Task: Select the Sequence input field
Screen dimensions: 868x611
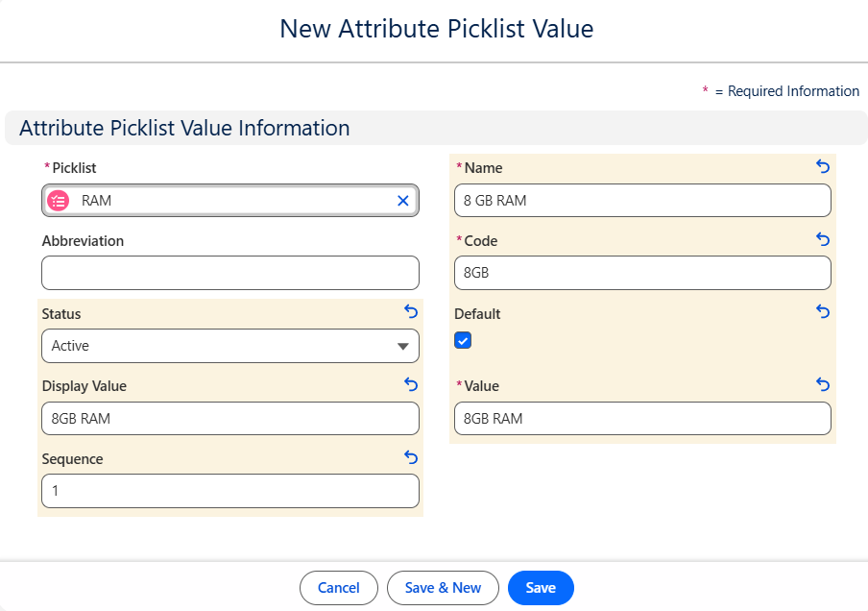Action: coord(230,491)
